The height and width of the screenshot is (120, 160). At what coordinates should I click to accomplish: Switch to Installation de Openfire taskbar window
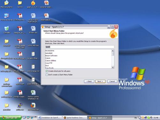(50, 118)
